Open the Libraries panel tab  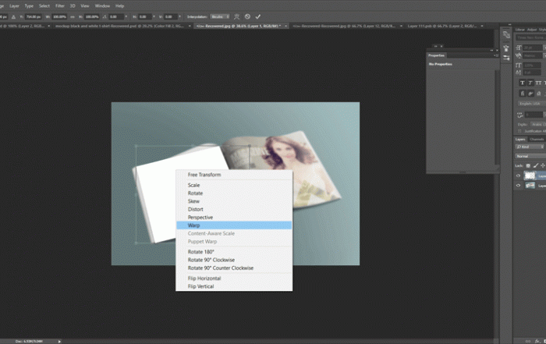point(520,30)
